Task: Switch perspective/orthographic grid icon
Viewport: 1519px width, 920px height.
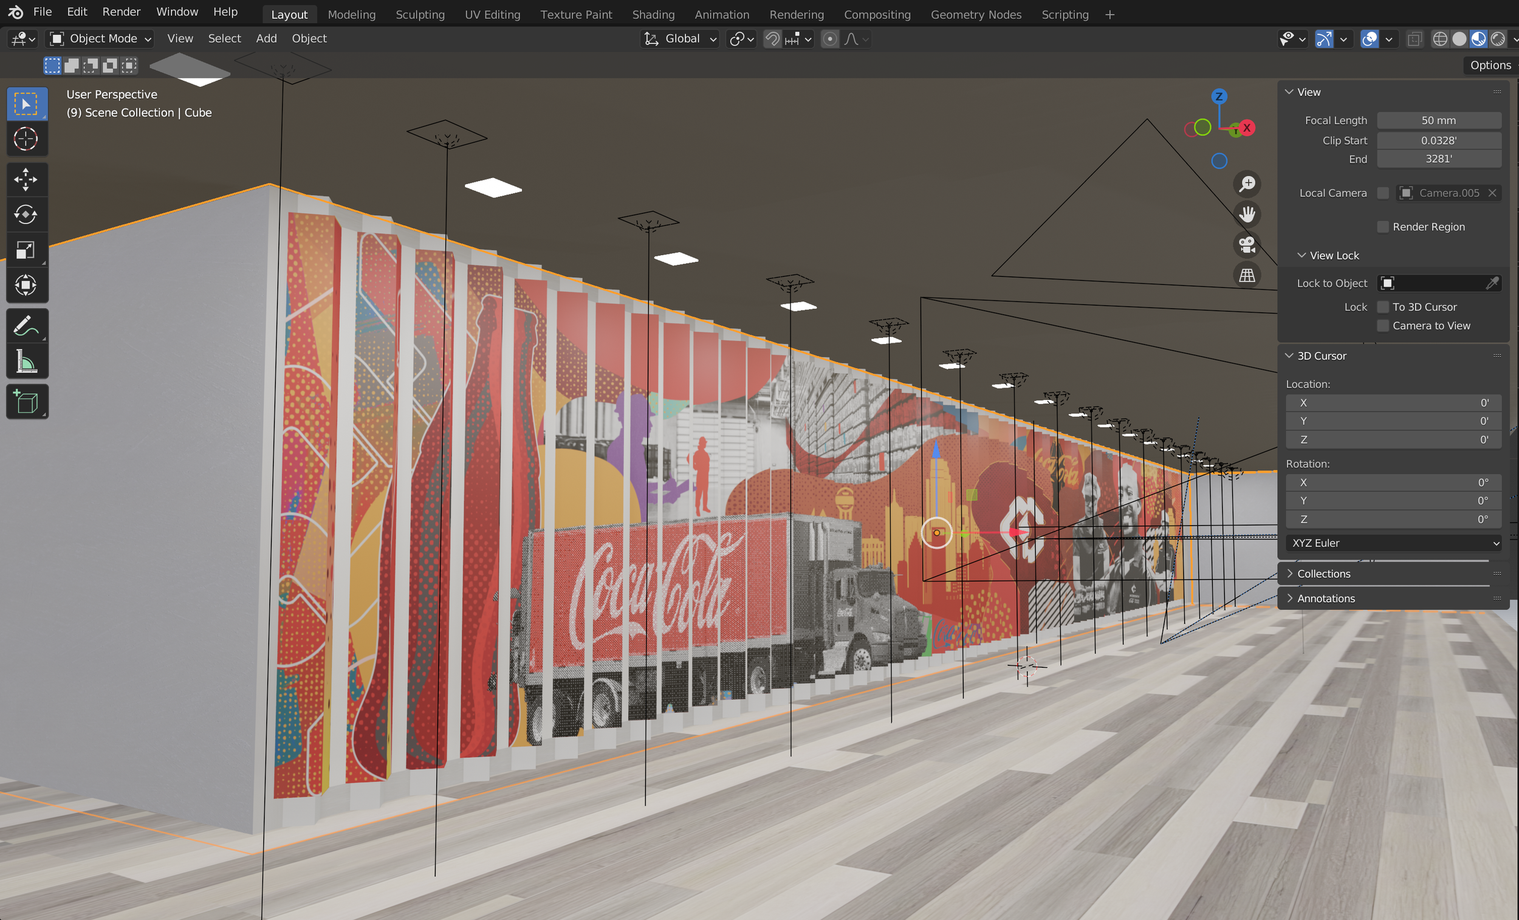Action: click(1247, 275)
